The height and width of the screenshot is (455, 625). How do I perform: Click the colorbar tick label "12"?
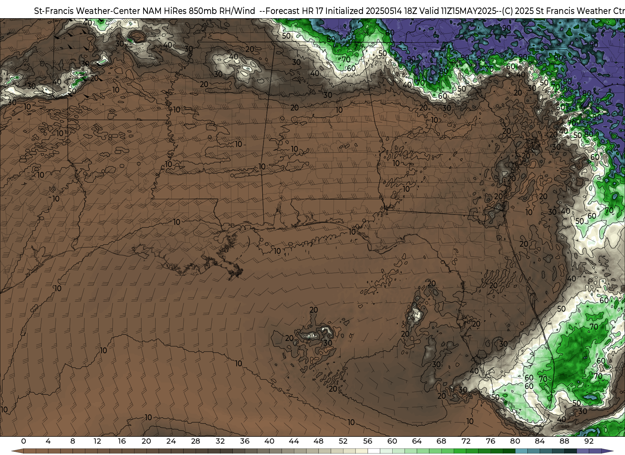(x=97, y=441)
